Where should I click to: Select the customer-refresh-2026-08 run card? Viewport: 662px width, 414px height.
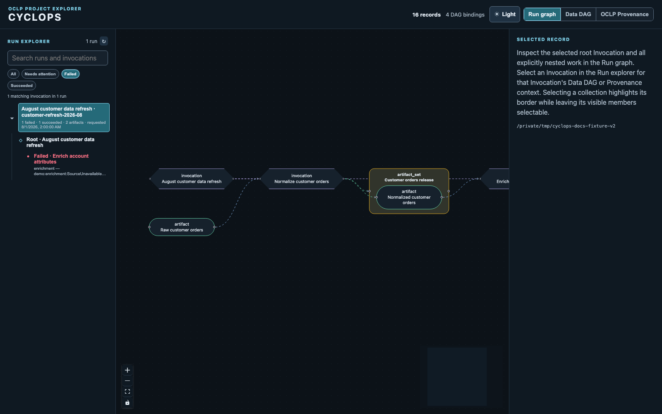coord(64,118)
